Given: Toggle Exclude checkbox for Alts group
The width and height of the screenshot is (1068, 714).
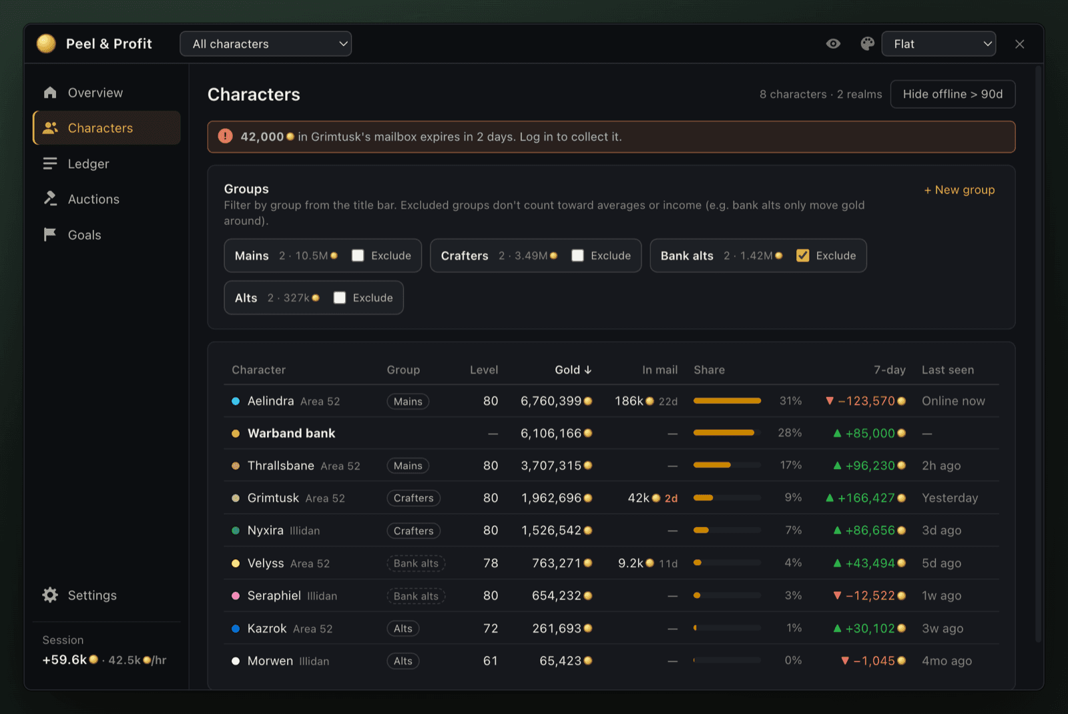Looking at the screenshot, I should pos(340,298).
